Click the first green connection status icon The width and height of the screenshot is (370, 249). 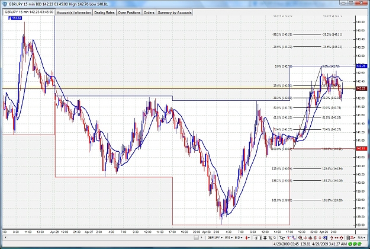pyautogui.click(x=349, y=244)
